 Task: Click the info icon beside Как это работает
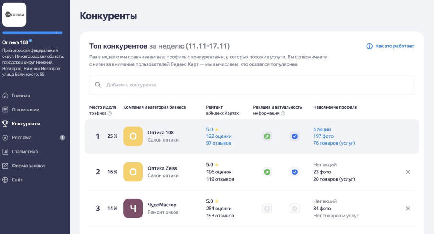[369, 46]
